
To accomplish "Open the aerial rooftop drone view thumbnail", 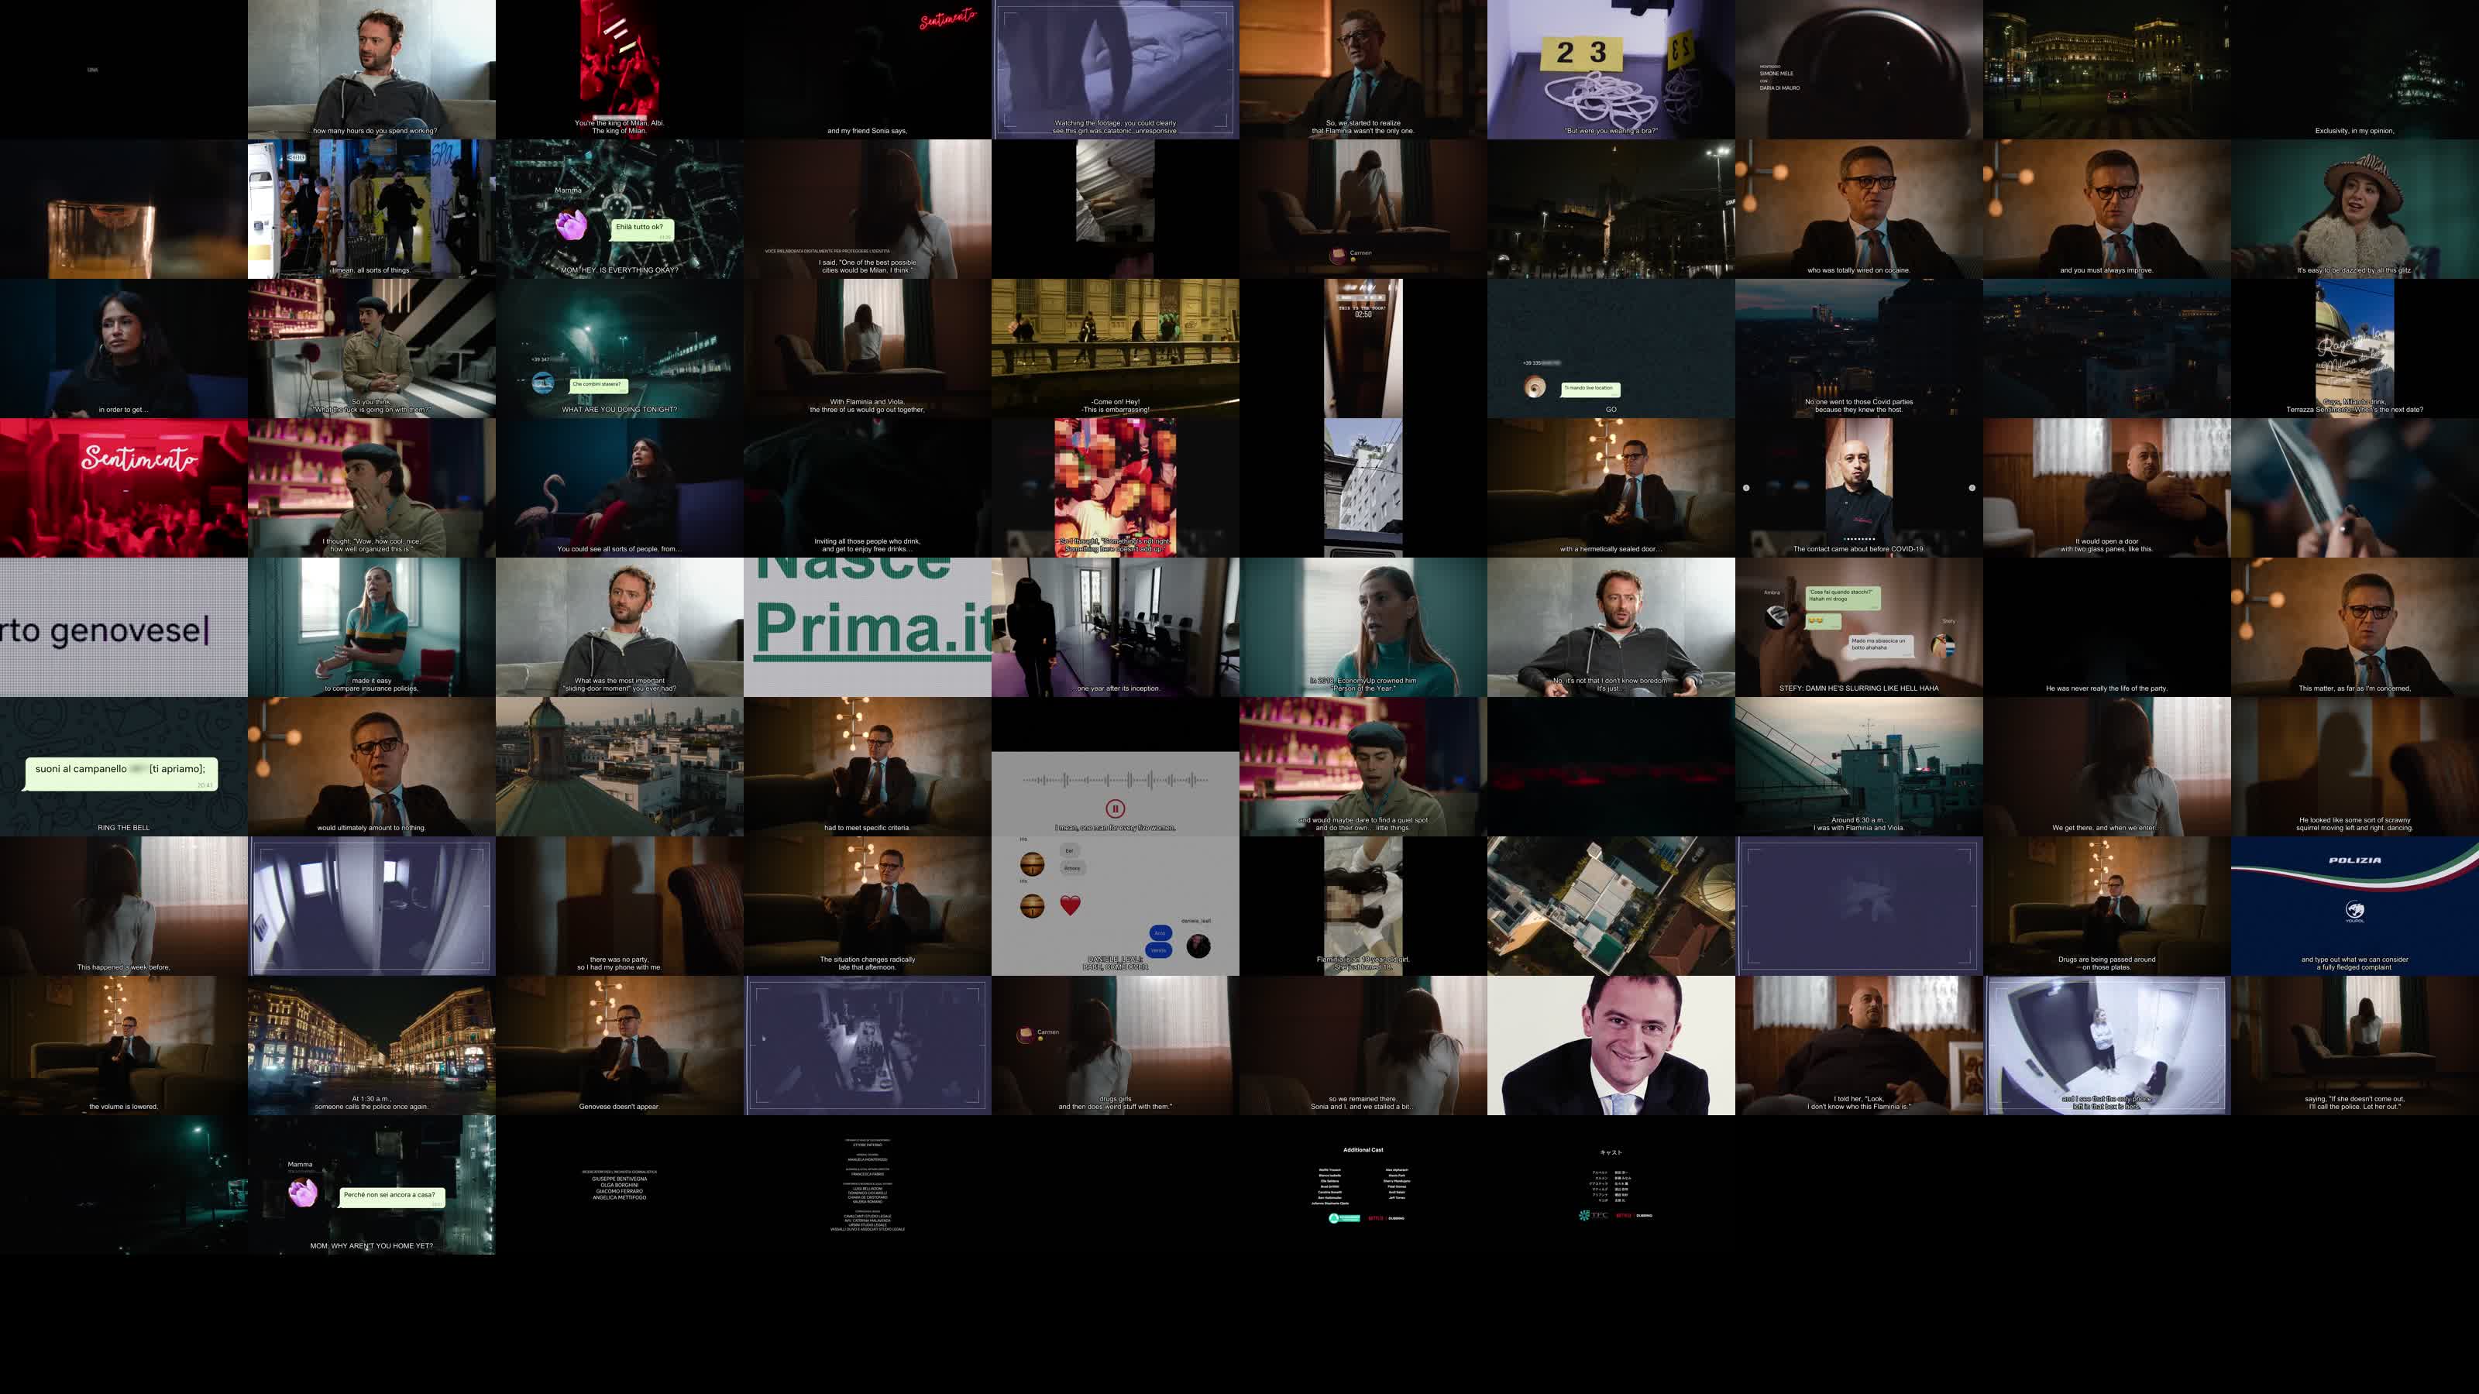I will click(x=1610, y=905).
